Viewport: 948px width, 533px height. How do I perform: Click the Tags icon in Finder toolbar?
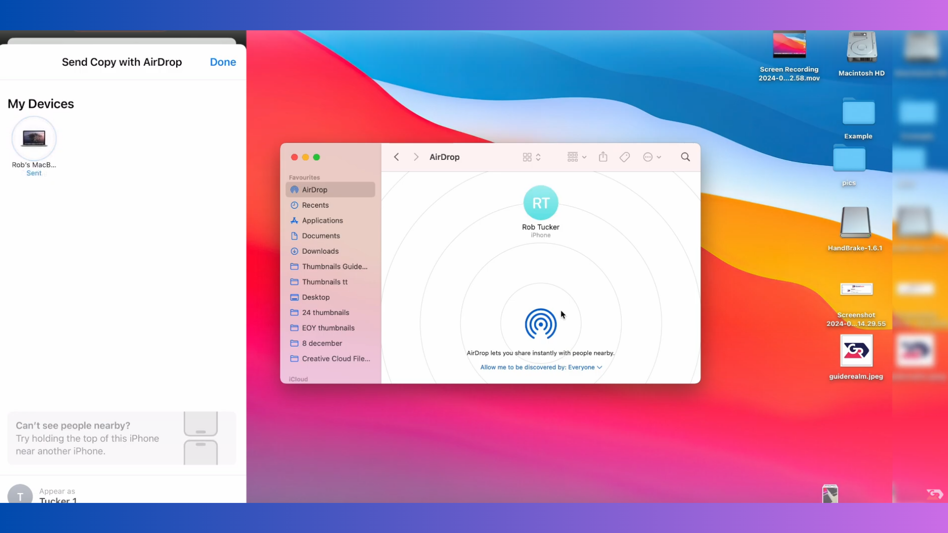coord(625,157)
